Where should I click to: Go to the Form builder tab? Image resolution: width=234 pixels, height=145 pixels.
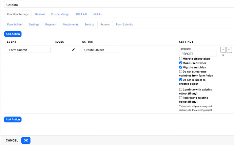click(15, 24)
